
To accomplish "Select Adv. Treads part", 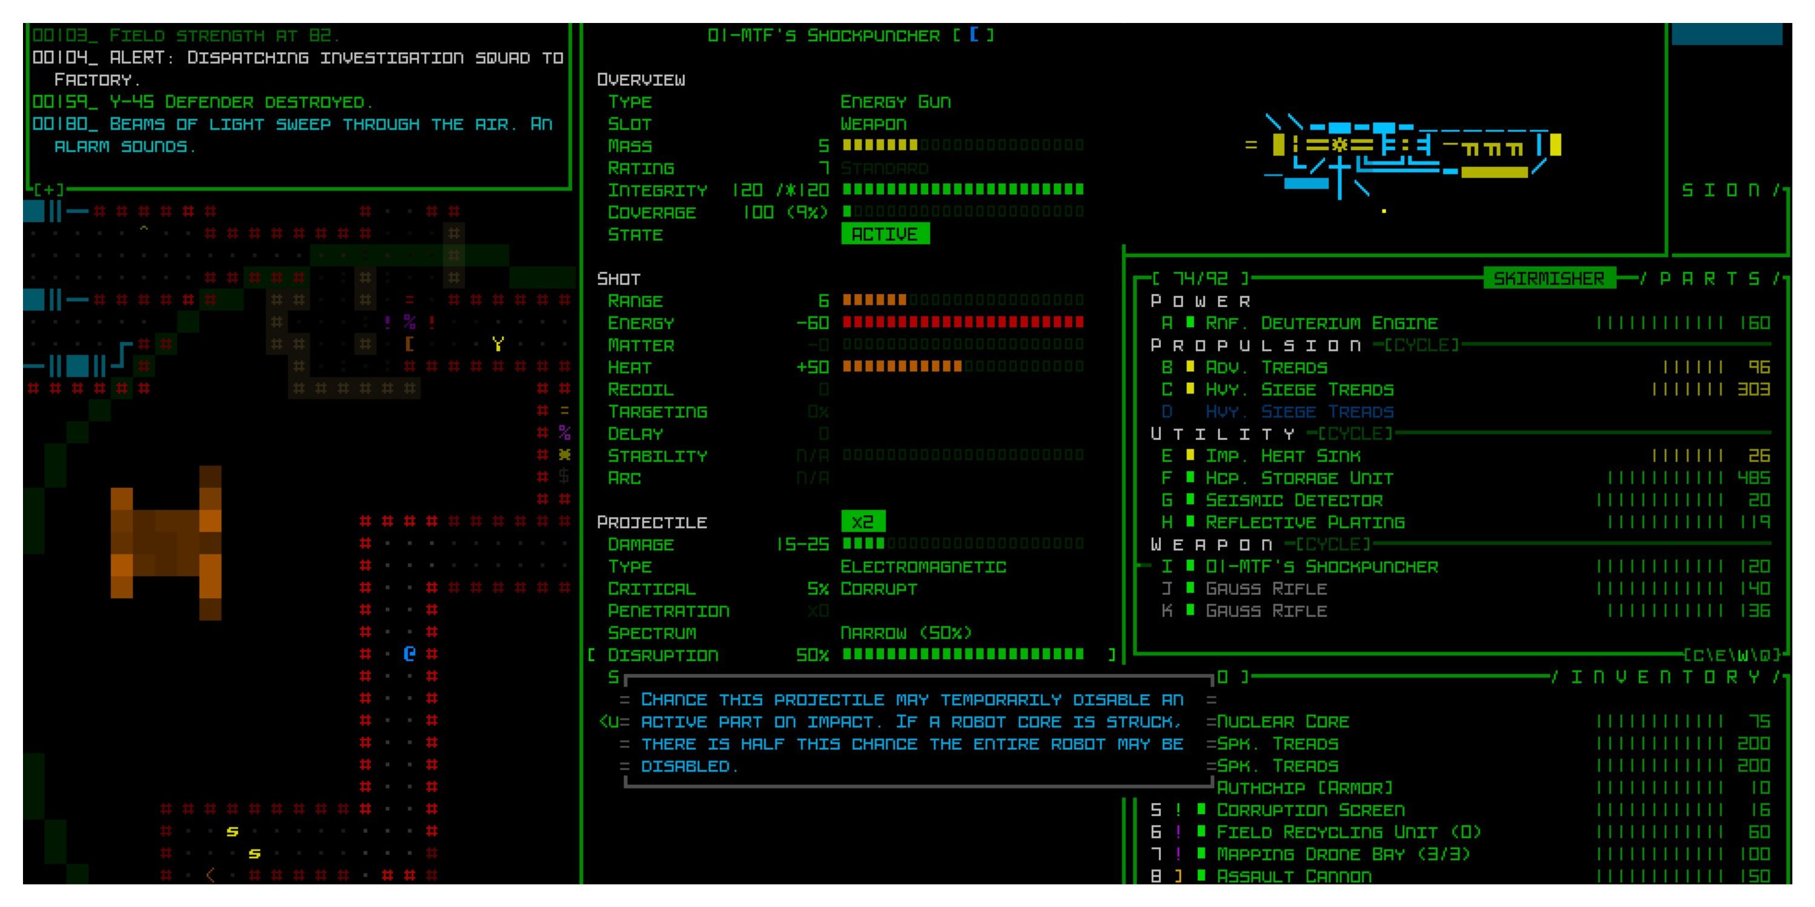I will 1266,368.
